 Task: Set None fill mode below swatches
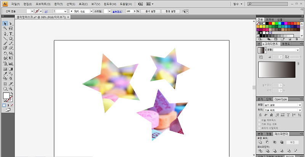pyautogui.click(x=11, y=105)
